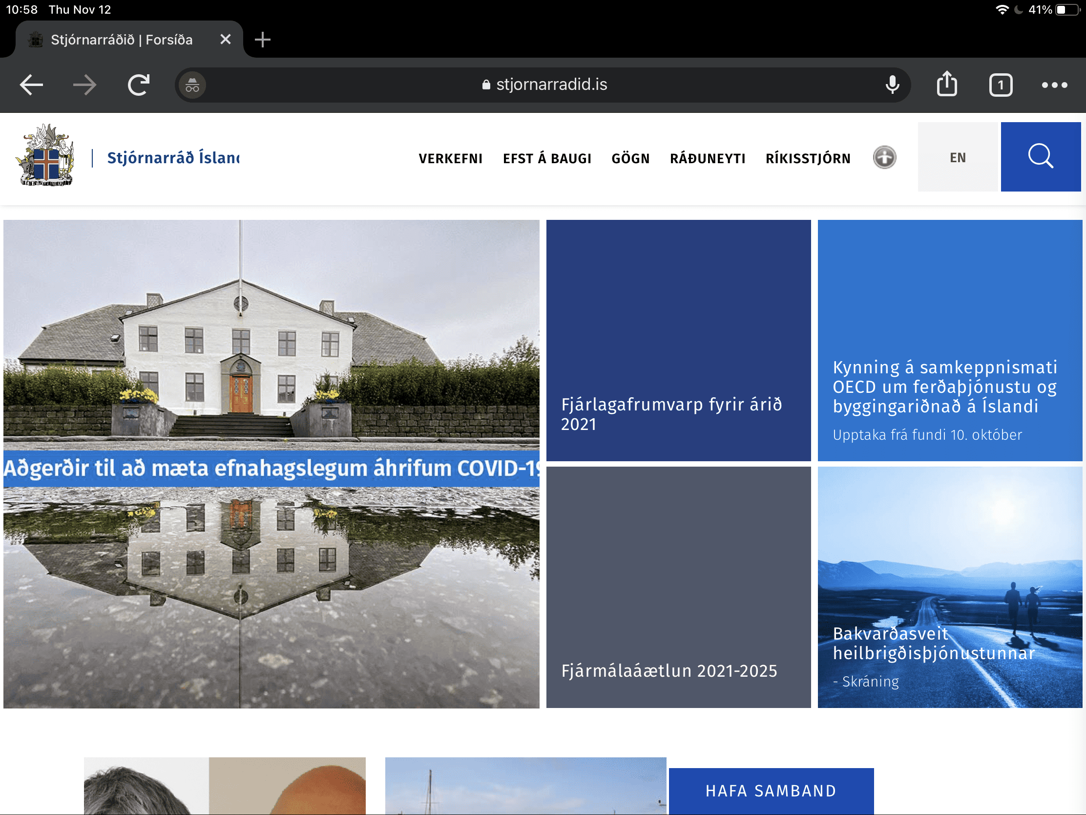This screenshot has height=815, width=1086.
Task: Open the blue site search button
Action: tap(1040, 157)
